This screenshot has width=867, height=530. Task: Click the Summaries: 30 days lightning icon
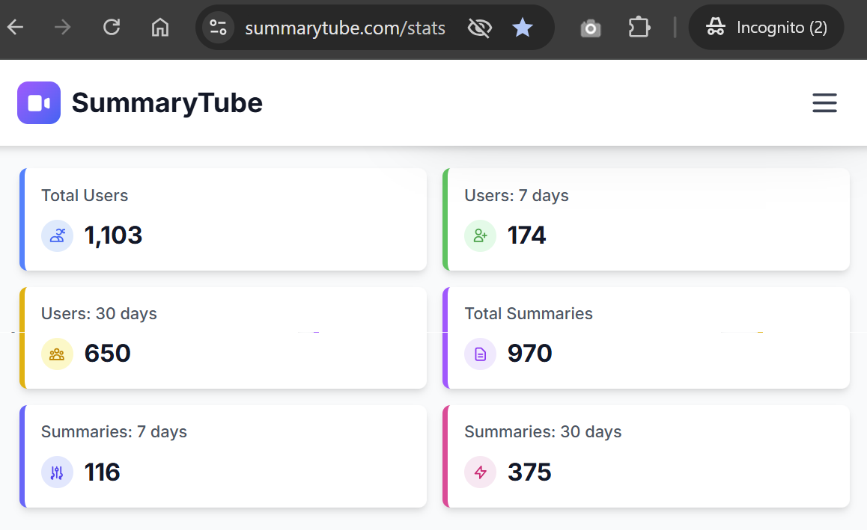[x=481, y=472]
